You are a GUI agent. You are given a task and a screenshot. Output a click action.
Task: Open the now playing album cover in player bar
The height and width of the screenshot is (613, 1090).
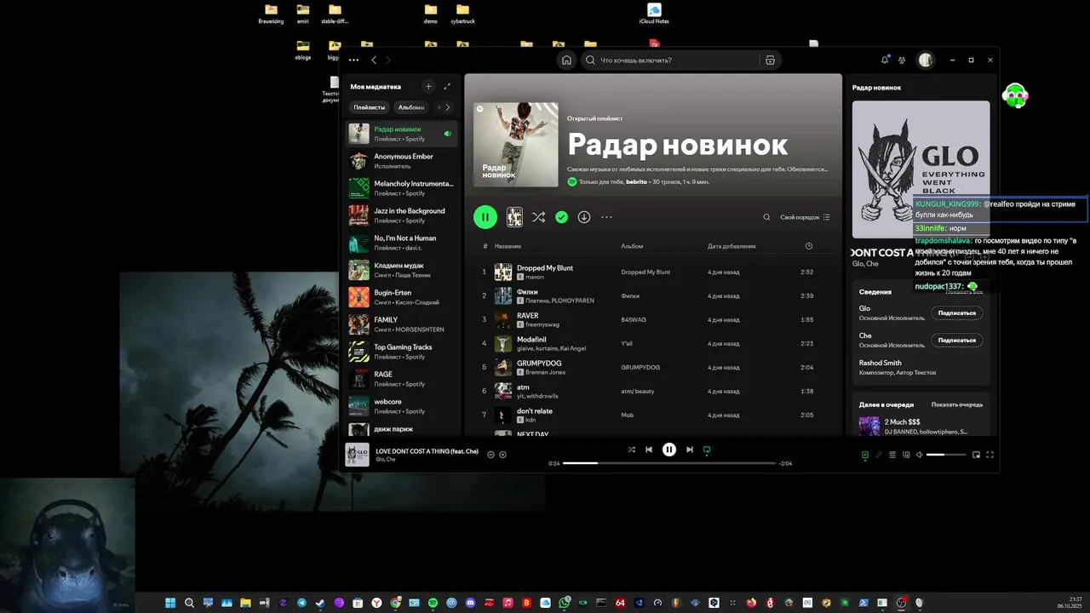click(x=357, y=455)
